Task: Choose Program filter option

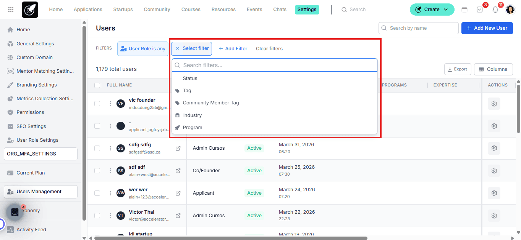Action: [x=275, y=127]
